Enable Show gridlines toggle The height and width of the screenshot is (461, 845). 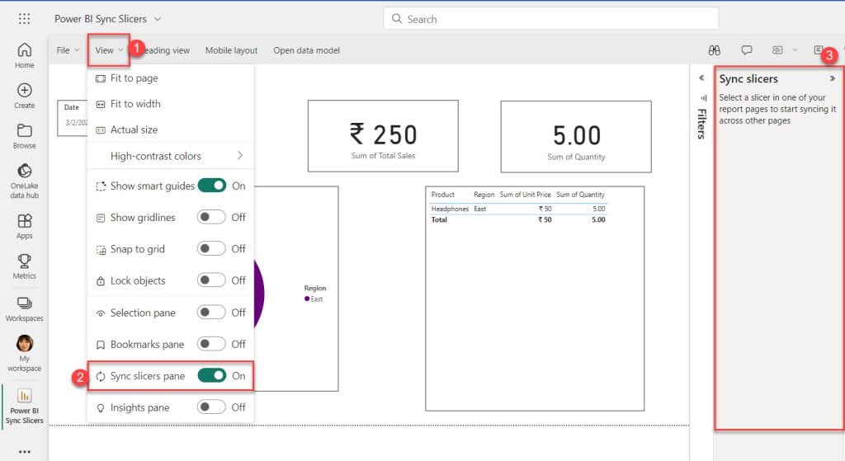[211, 217]
